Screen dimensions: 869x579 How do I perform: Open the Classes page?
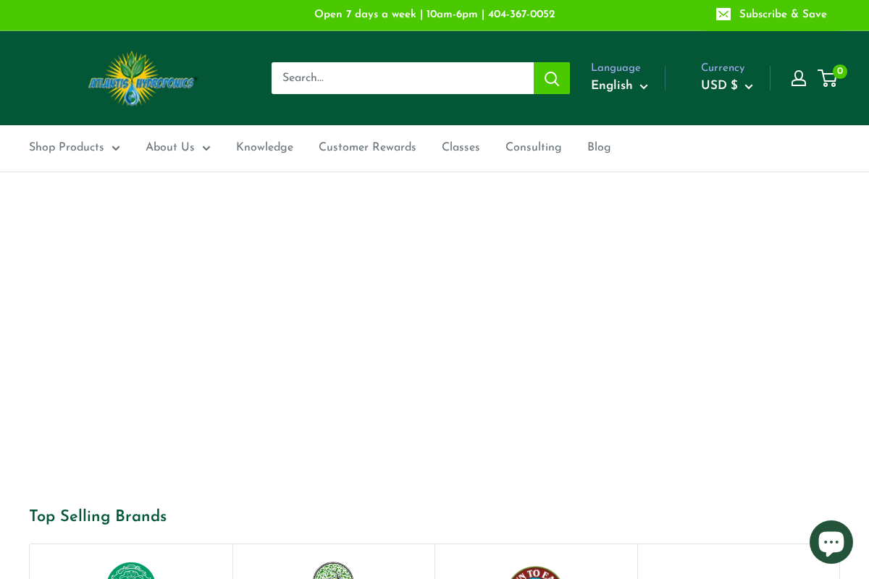[461, 148]
